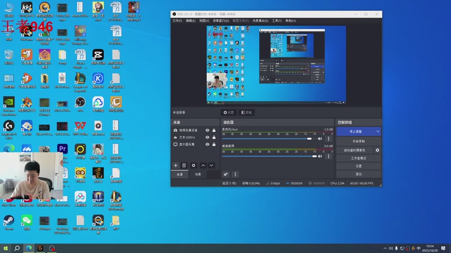Open the 桌面音频 three-dot options menu
This screenshot has height=253, width=451.
pyautogui.click(x=329, y=156)
